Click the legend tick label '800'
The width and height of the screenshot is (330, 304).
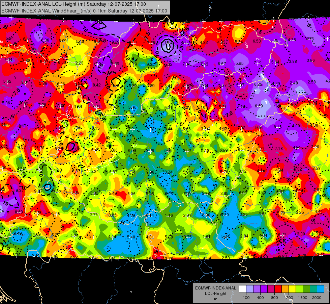tap(274, 298)
